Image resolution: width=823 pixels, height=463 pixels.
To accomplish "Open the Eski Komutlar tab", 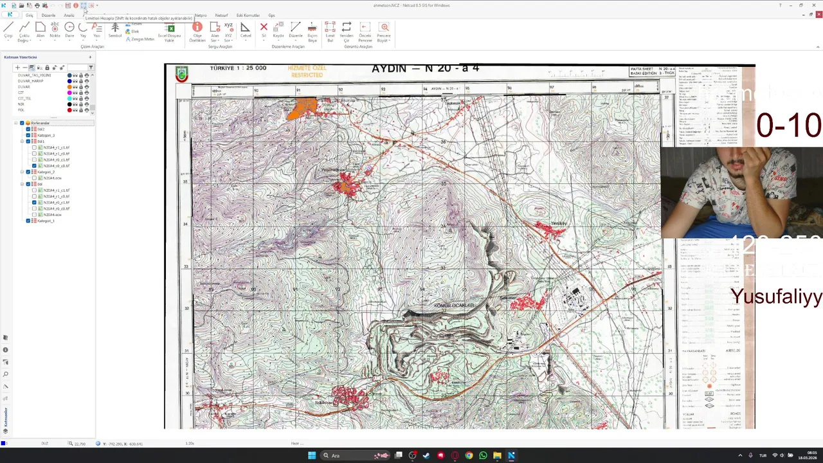I will tap(248, 15).
